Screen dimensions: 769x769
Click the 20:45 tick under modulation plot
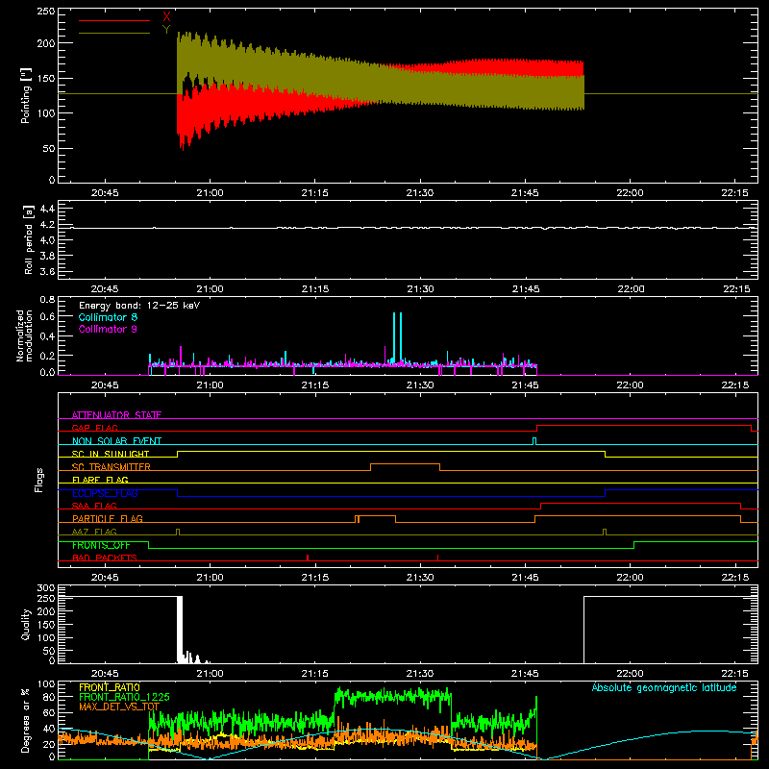tap(105, 385)
